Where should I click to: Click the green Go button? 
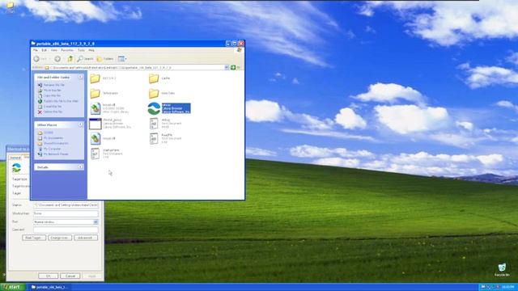coord(233,67)
